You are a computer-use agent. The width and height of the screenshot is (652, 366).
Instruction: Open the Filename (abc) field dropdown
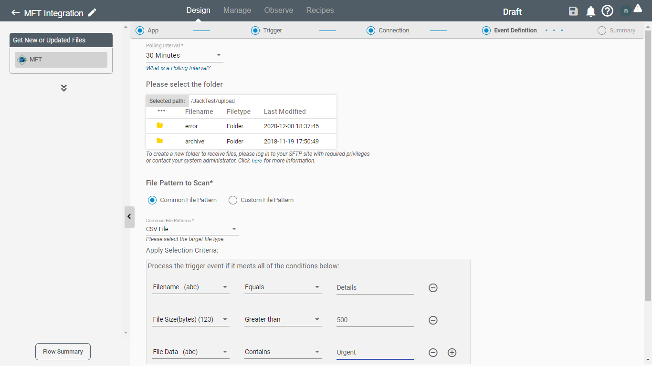[191, 287]
